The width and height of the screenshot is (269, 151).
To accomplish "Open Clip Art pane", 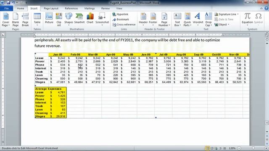I will (x=59, y=20).
